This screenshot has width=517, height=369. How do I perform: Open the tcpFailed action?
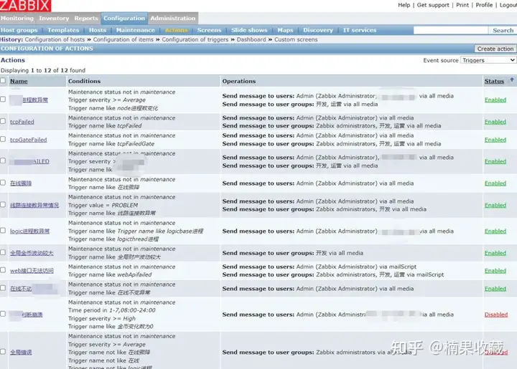[x=22, y=122]
